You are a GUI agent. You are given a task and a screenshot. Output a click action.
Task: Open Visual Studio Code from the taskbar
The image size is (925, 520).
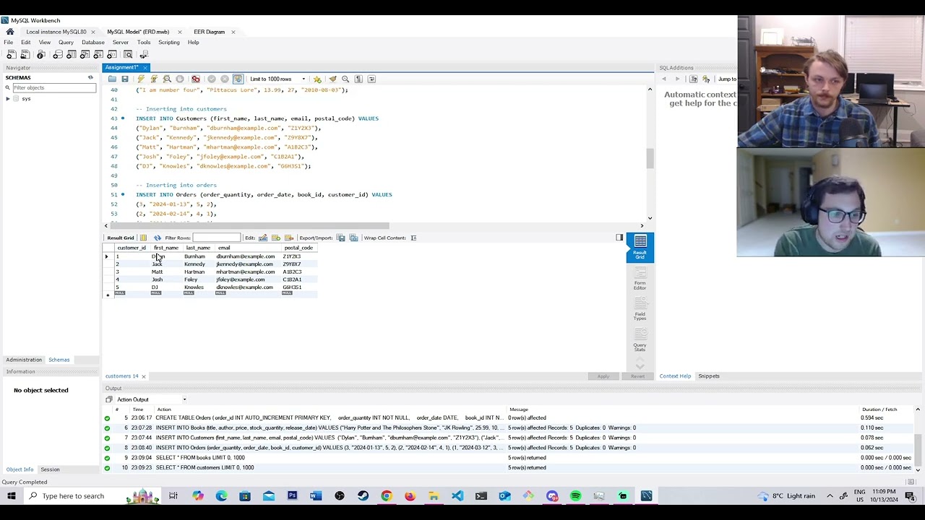457,496
